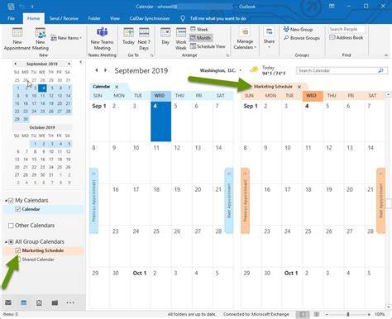
Task: Click Browse Groups
Action: tap(302, 38)
